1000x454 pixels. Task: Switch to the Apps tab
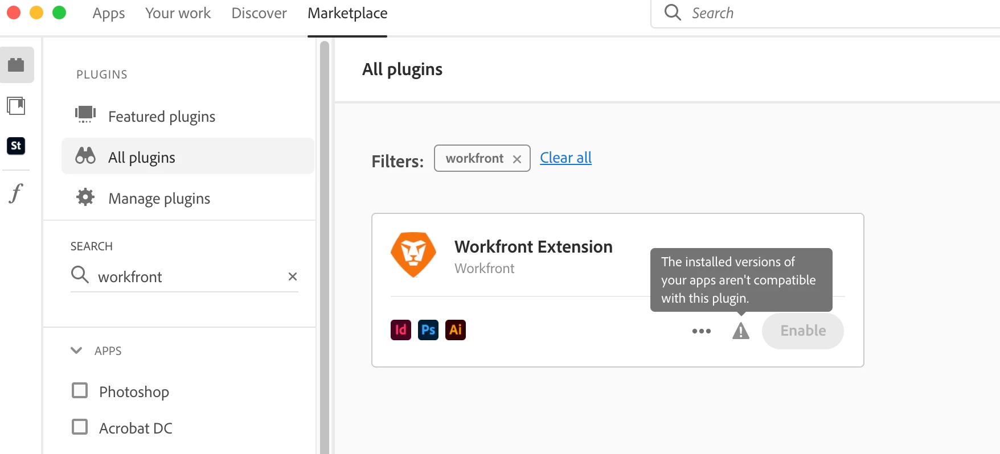coord(109,13)
